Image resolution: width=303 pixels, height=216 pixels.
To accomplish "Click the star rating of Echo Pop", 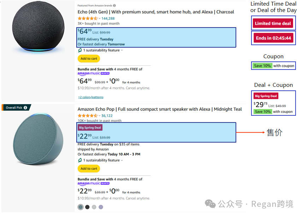I will 87,116.
